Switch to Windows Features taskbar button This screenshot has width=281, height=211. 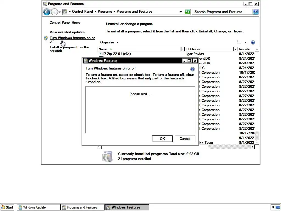coord(127,207)
